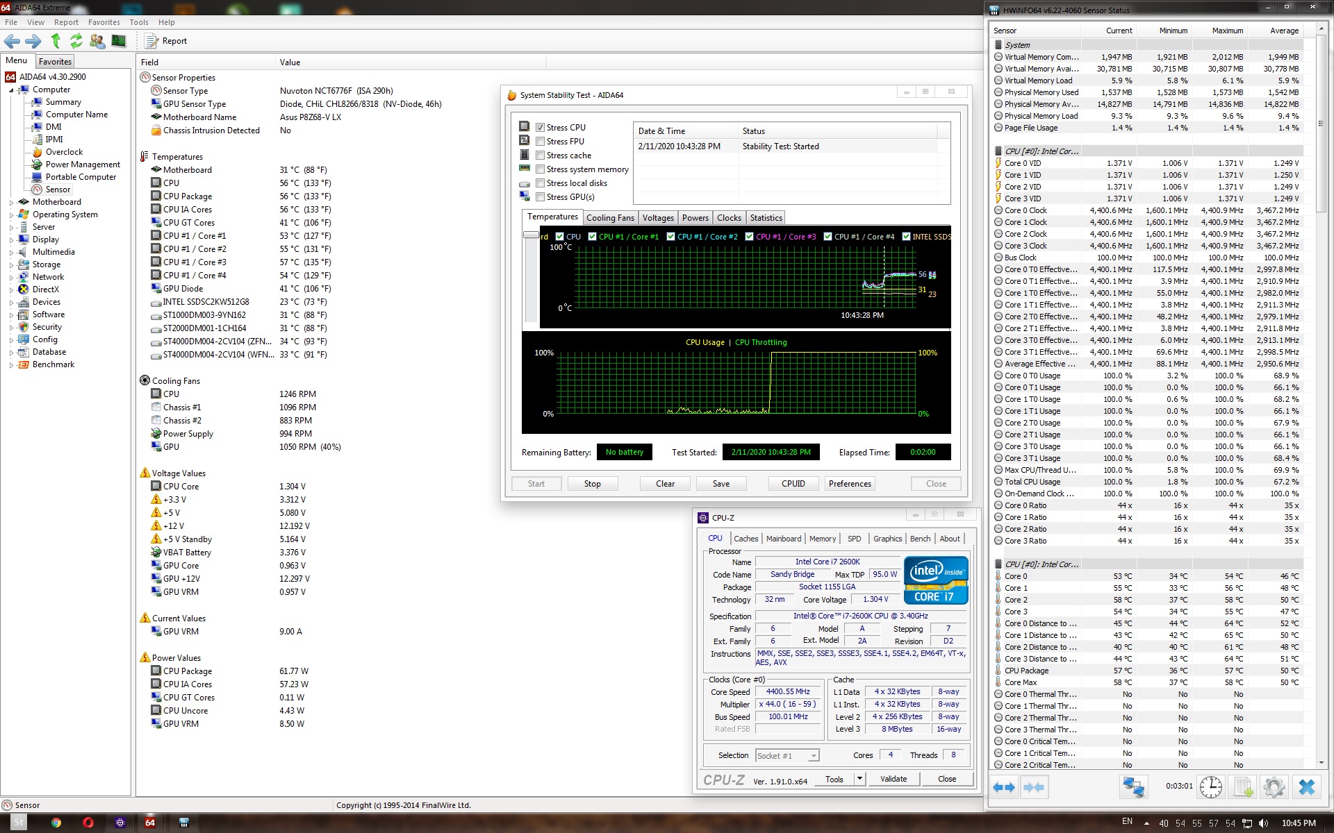Viewport: 1334px width, 833px height.
Task: Toggle the Stress cache checkbox
Action: (540, 155)
